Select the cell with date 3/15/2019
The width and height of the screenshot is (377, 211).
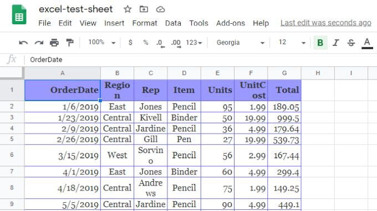63,155
